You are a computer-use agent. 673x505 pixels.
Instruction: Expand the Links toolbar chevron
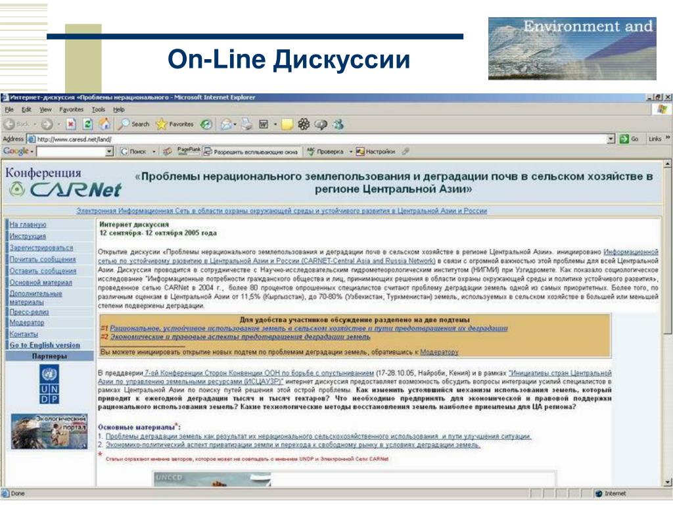pos(668,138)
